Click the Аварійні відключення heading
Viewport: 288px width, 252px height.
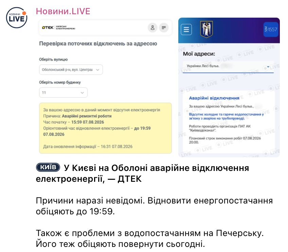214,98
